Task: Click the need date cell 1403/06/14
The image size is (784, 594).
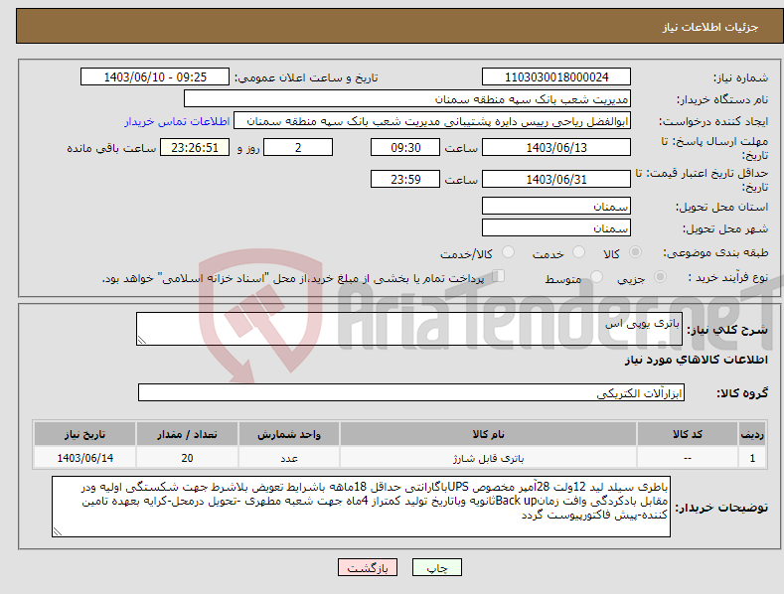Action: click(x=85, y=458)
